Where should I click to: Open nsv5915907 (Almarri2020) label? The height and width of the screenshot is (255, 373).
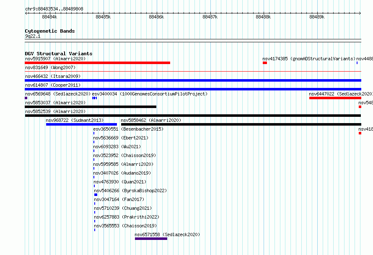(x=55, y=59)
